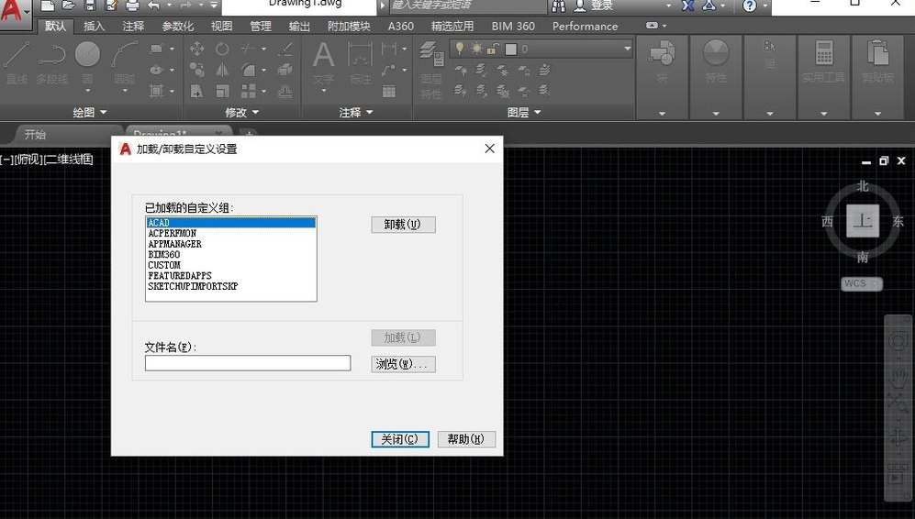Click the Move tool in Modify panel

click(196, 49)
